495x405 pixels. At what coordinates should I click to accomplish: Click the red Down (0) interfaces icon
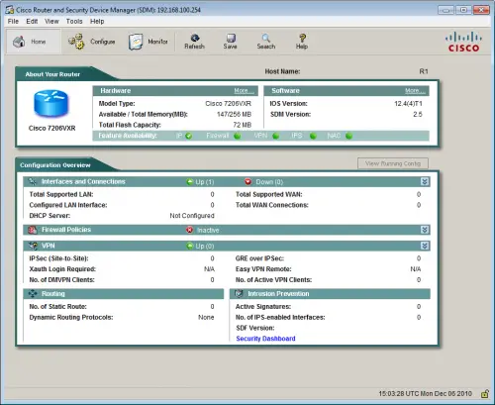(x=247, y=182)
